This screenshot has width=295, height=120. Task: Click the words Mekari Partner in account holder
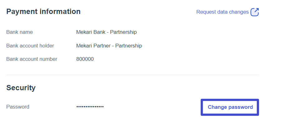pyautogui.click(x=94, y=46)
